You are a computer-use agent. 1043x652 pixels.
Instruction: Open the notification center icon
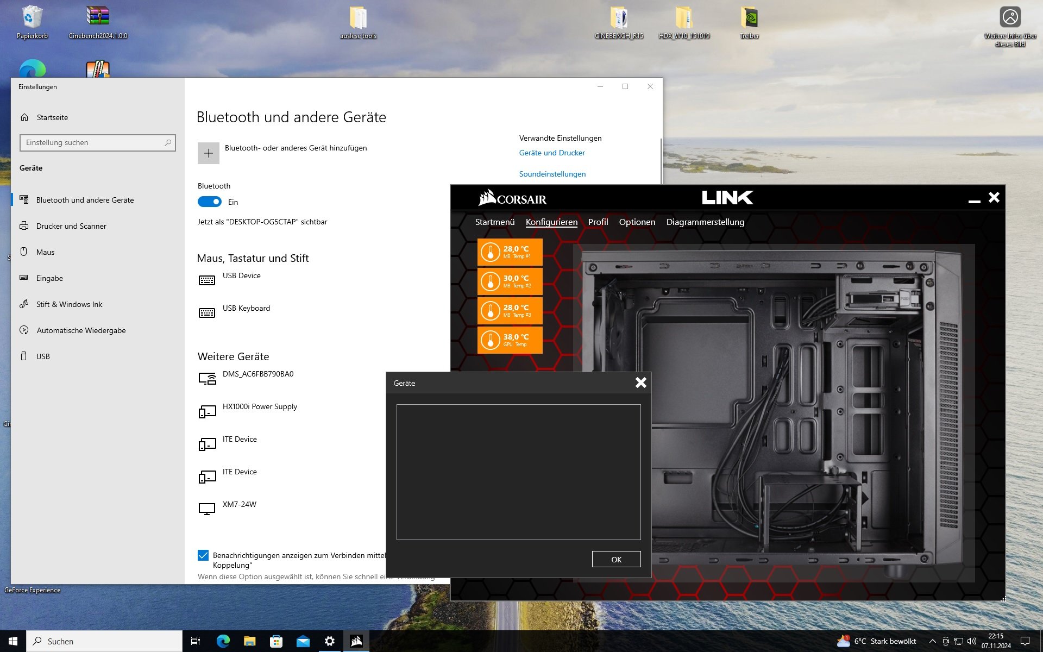(x=1025, y=641)
